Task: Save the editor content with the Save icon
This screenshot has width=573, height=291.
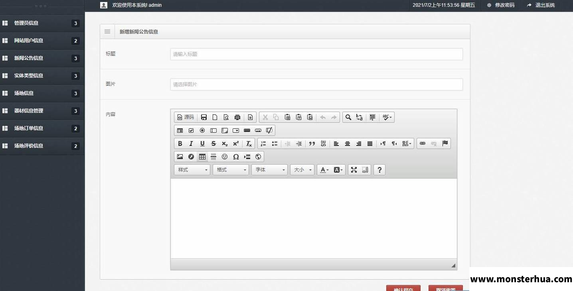Action: click(x=204, y=117)
